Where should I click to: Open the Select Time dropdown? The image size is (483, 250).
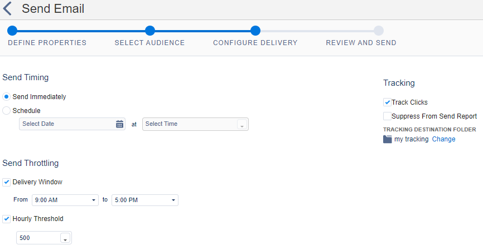[195, 124]
